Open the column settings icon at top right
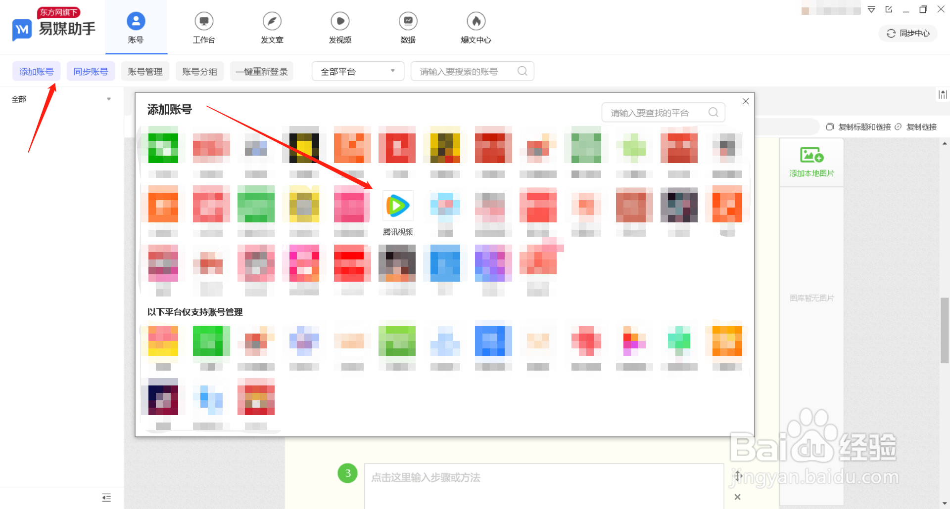The width and height of the screenshot is (950, 509). [x=943, y=94]
